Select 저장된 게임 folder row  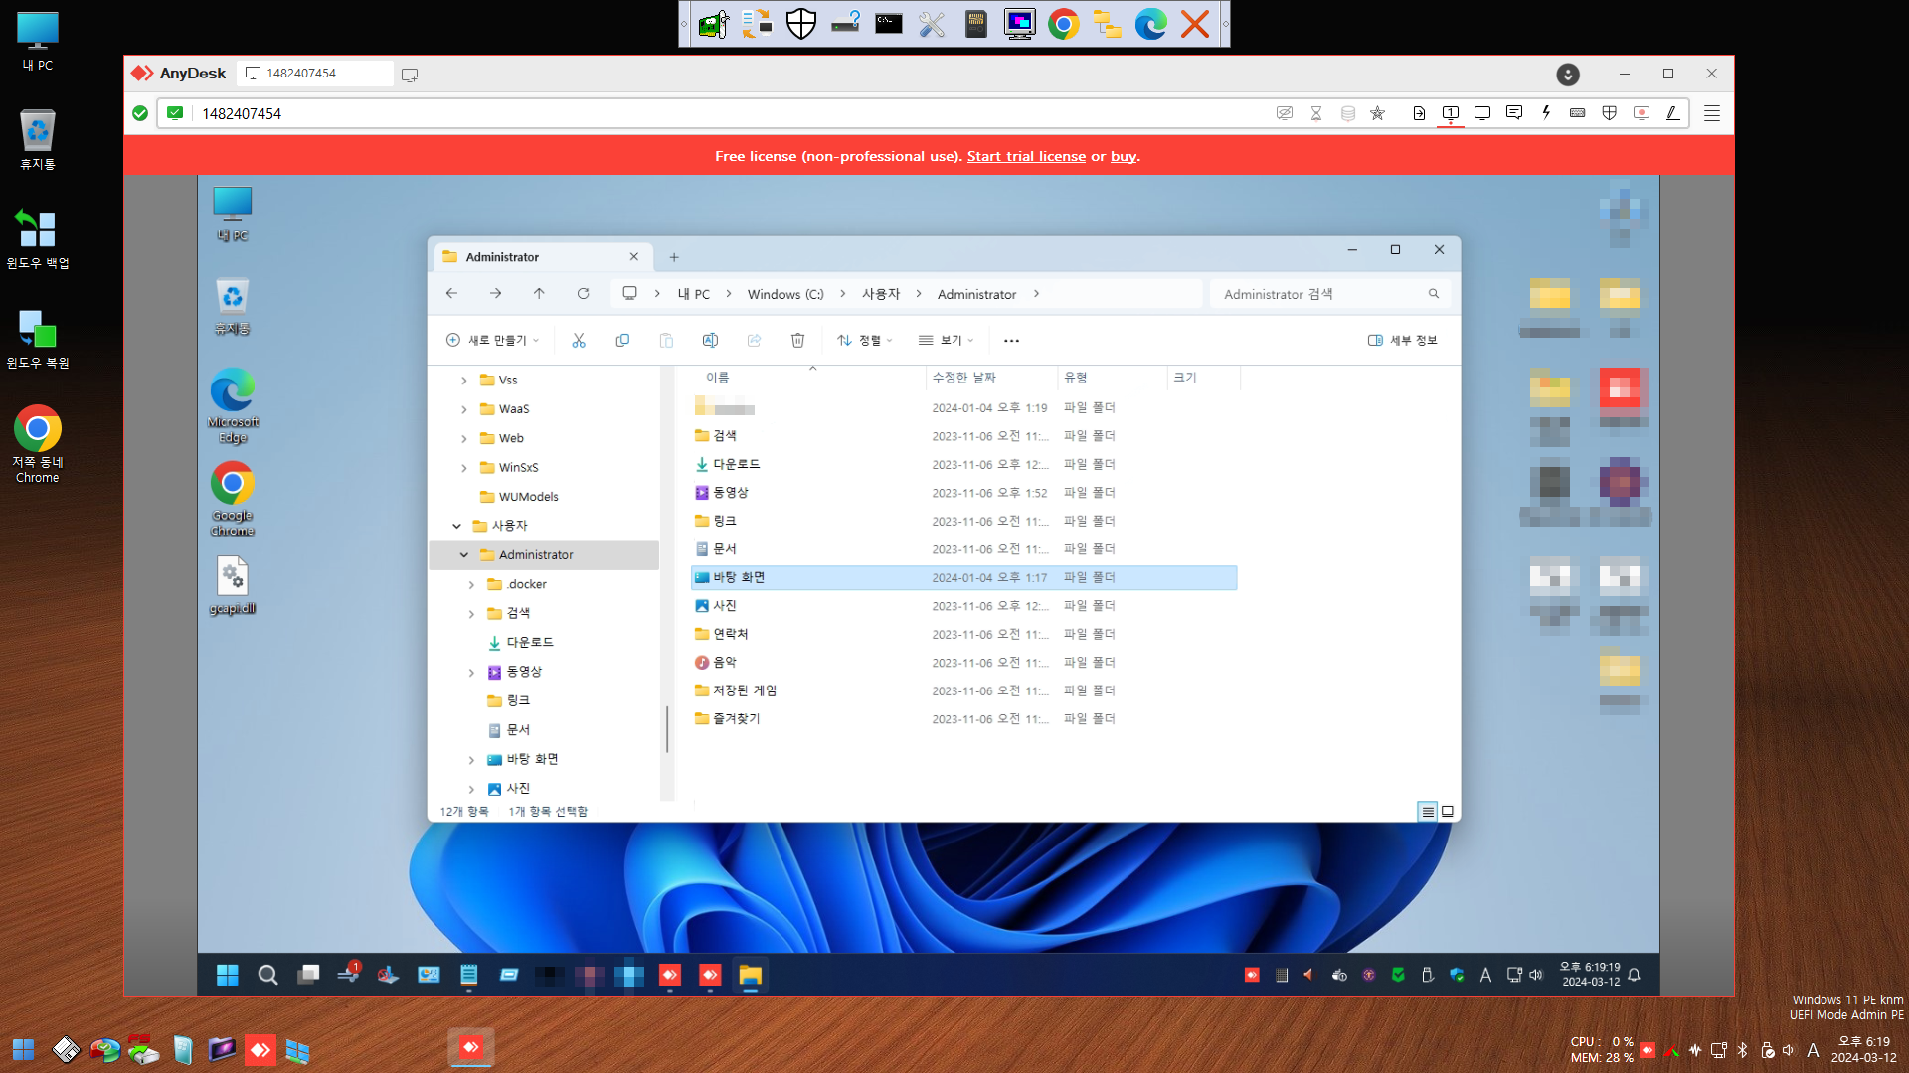click(x=963, y=690)
